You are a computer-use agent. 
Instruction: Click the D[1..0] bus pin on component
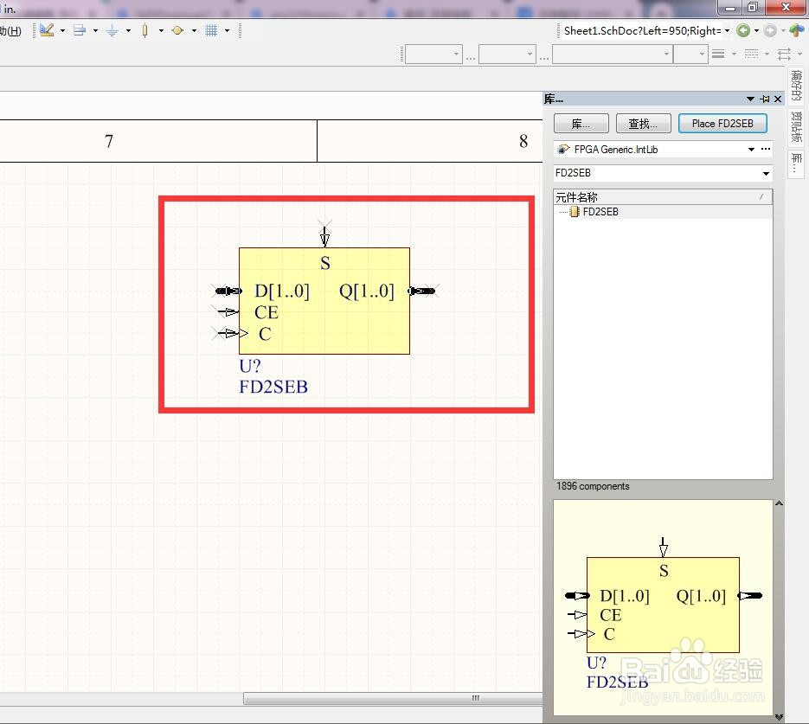coord(227,292)
